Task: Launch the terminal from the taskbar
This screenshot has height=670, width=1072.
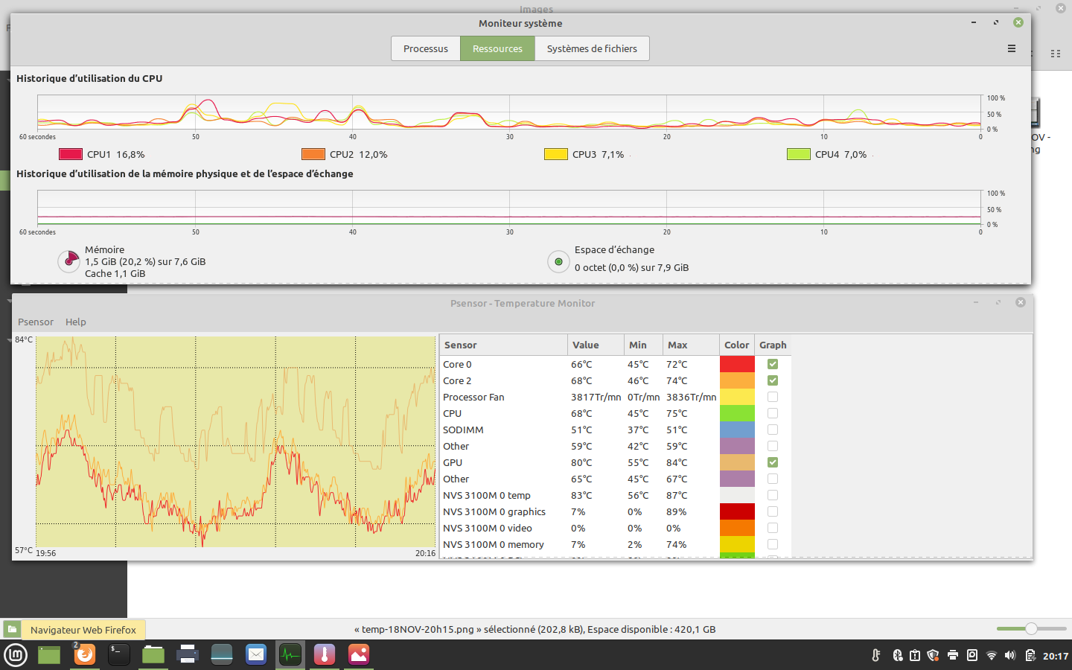Action: pos(118,655)
